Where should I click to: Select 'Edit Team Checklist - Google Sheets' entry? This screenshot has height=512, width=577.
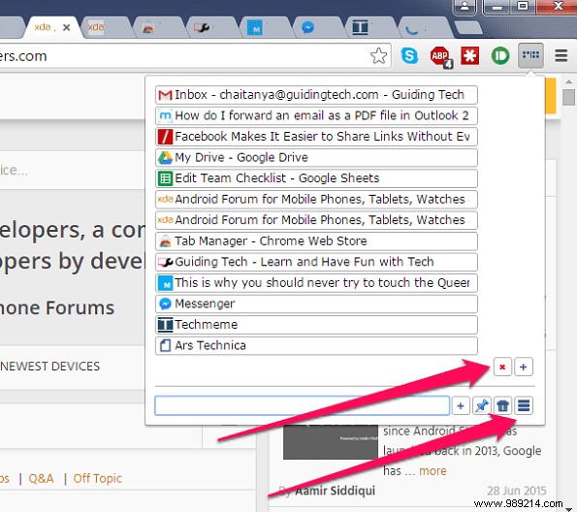pos(316,178)
